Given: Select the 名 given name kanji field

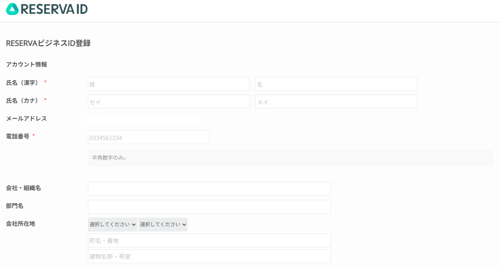Looking at the screenshot, I should 336,84.
